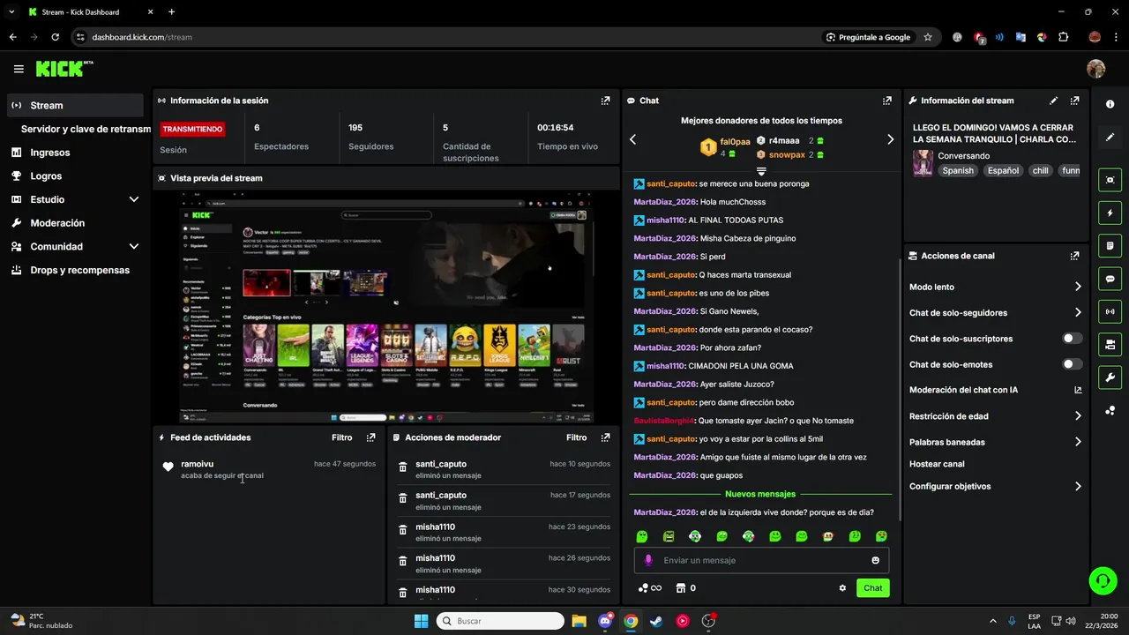Open Servidor y clave de retransmisión
Viewport: 1129px width, 635px height.
[x=86, y=129]
